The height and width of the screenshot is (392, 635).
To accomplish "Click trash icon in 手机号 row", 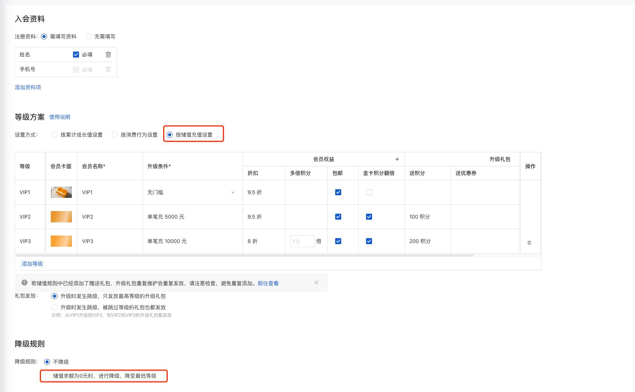I will 108,69.
